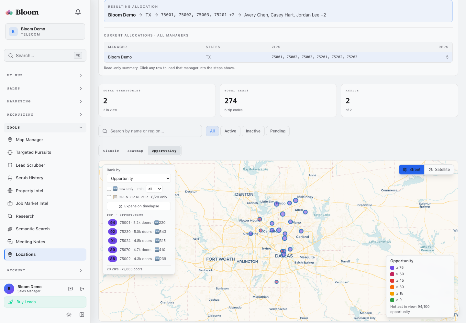Expand the RECRUITING section
This screenshot has height=323, width=466.
click(45, 115)
